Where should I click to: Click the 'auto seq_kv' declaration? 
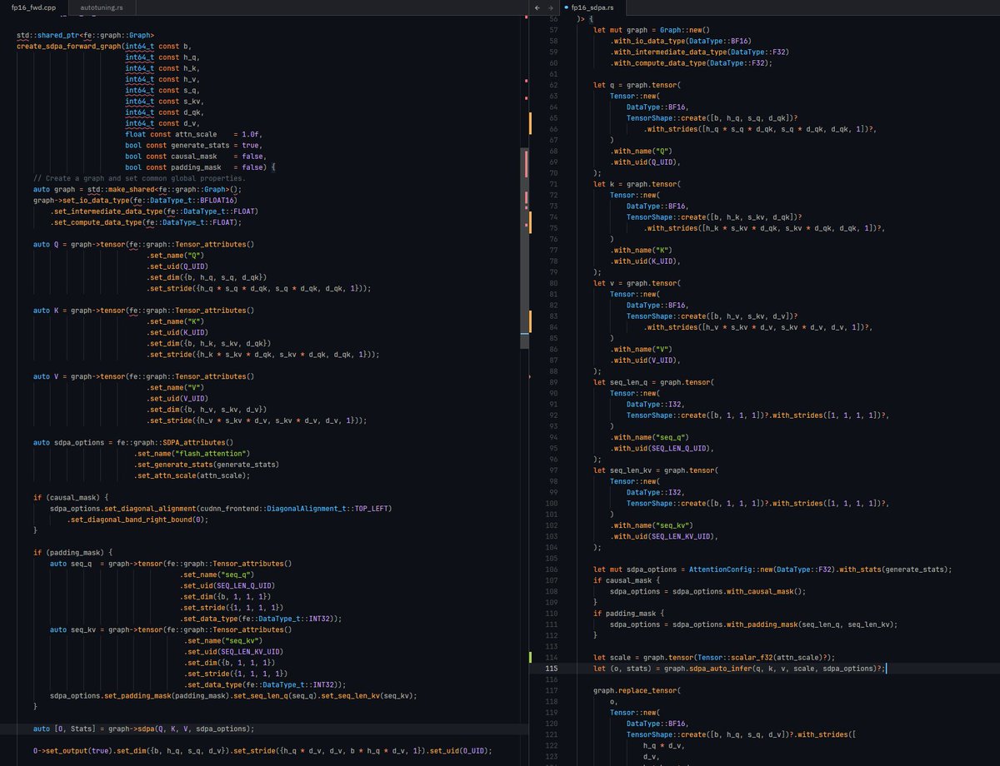coord(70,629)
